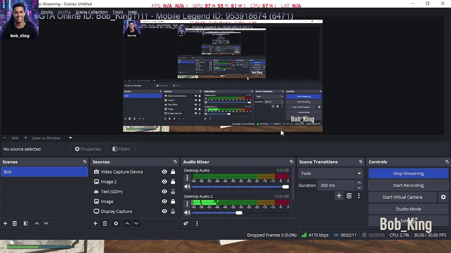Pop out the Controls dock
Viewport: 451px width, 253px height.
tap(447, 162)
